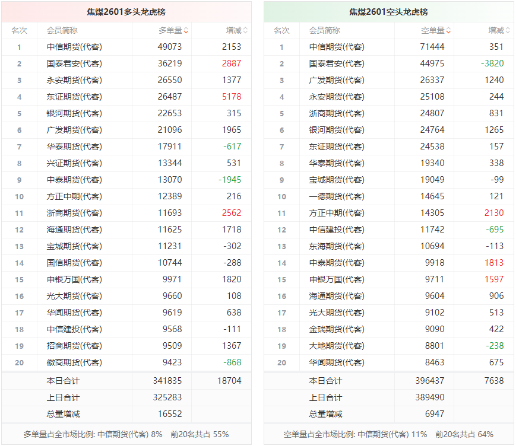Sort short table by 空单量 arrow icon

click(448, 31)
